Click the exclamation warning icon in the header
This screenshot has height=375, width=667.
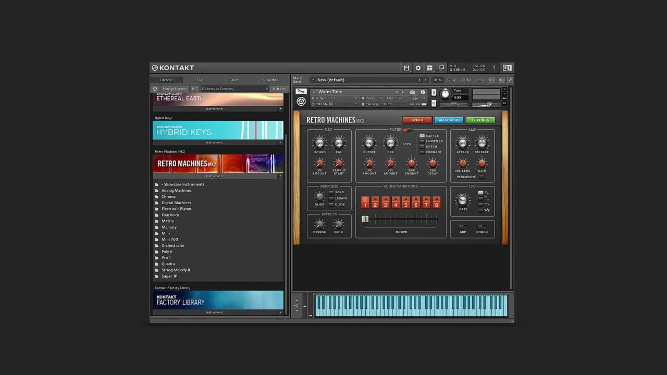click(494, 68)
